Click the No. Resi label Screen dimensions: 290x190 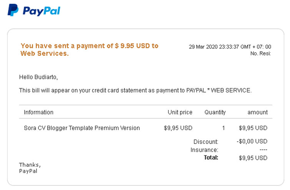(x=260, y=54)
